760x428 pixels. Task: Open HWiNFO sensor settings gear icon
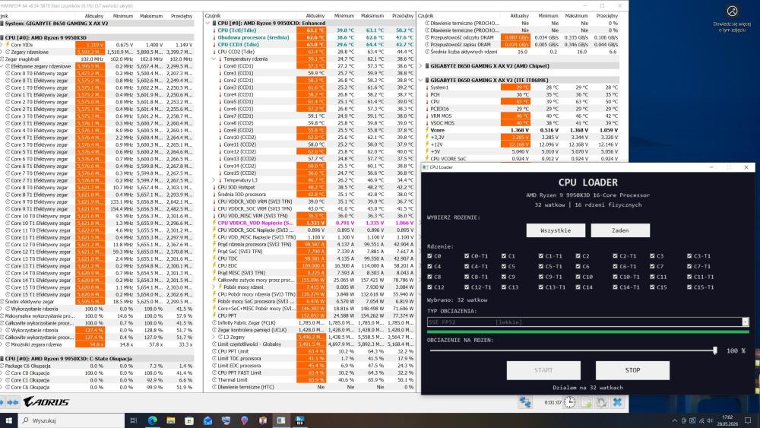click(x=601, y=402)
